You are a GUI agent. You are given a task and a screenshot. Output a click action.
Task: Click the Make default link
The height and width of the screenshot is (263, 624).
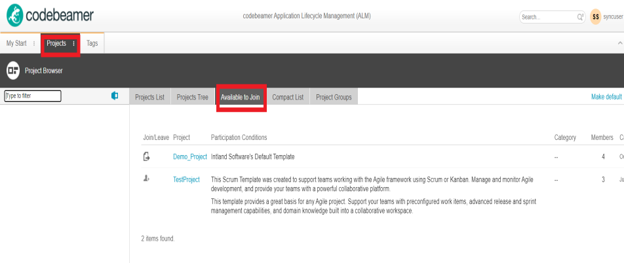click(x=606, y=97)
